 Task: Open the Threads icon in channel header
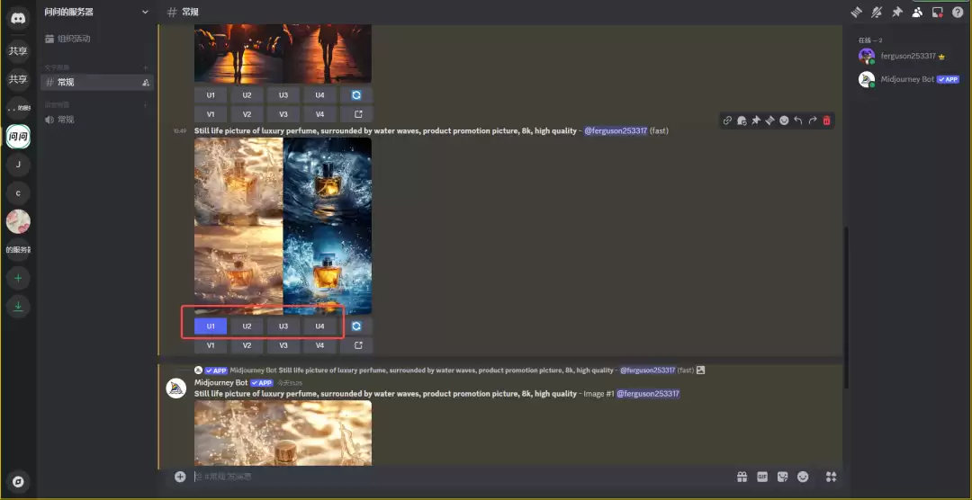click(x=856, y=12)
